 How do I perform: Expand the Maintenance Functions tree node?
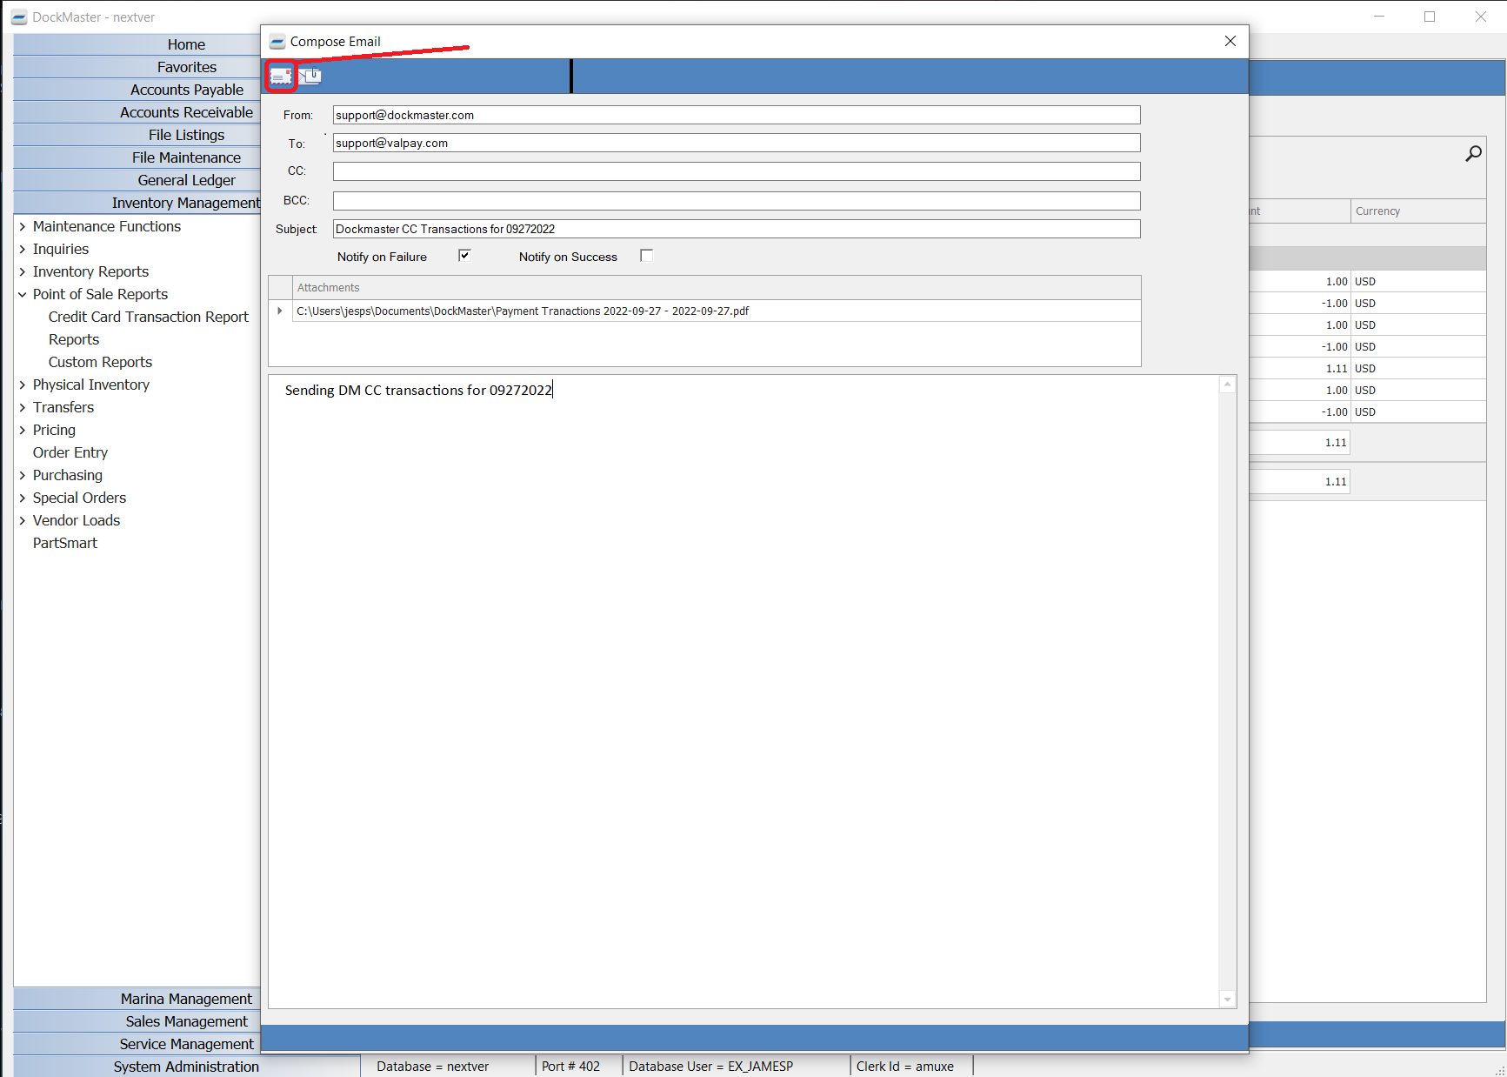click(23, 226)
